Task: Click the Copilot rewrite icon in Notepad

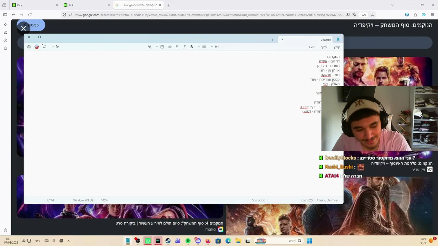Action: [57, 47]
